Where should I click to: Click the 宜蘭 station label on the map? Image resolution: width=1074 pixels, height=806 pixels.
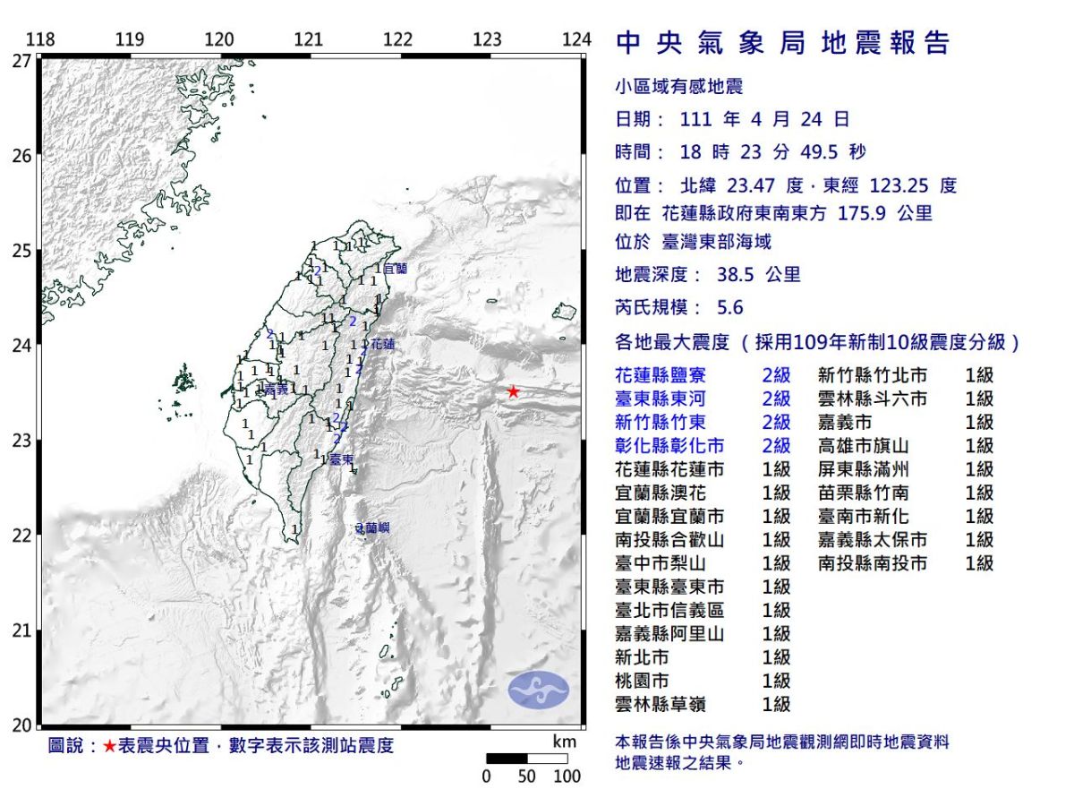coord(396,266)
